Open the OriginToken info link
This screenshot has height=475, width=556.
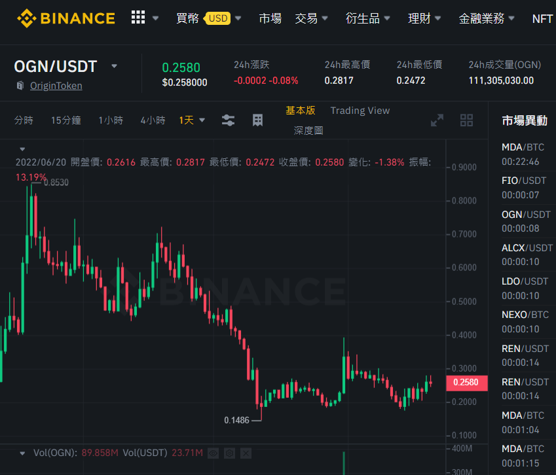[56, 86]
